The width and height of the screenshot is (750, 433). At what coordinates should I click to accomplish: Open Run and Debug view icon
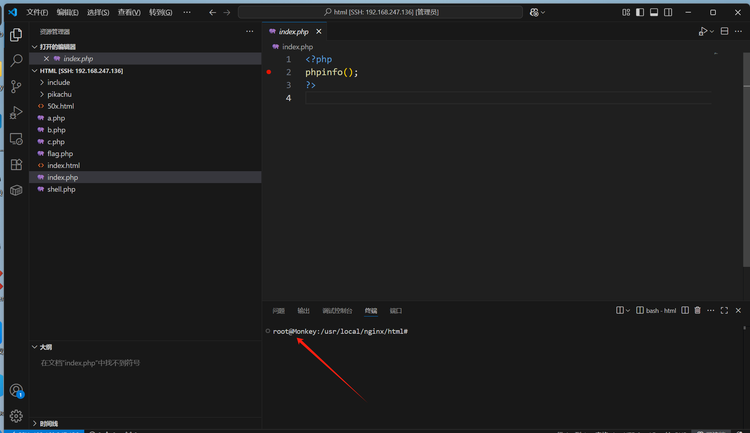pyautogui.click(x=16, y=113)
